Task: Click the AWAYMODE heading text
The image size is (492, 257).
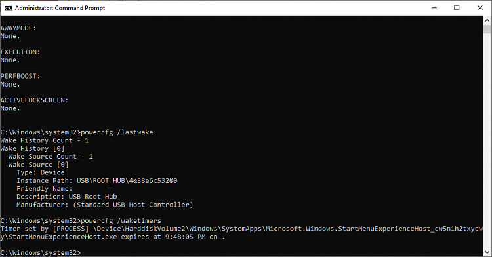Action: click(18, 28)
